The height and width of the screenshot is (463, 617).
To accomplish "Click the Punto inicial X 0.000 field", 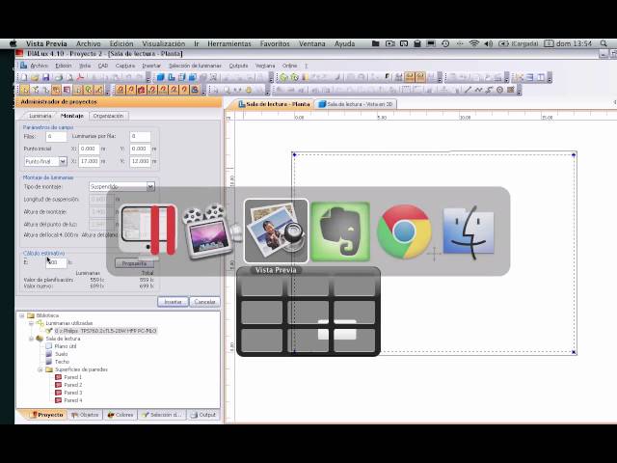I will (x=90, y=149).
